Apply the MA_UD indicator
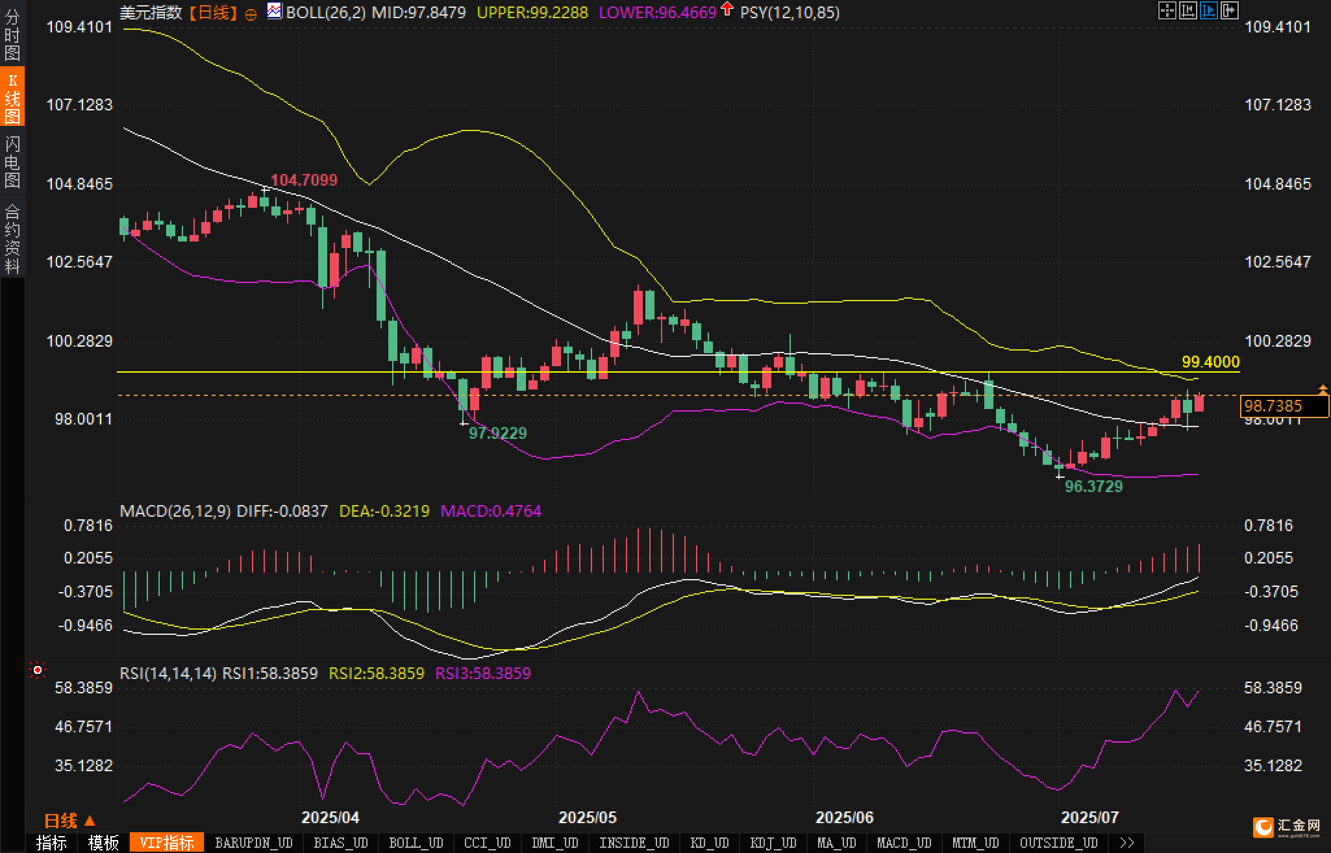The height and width of the screenshot is (853, 1331). [x=837, y=843]
